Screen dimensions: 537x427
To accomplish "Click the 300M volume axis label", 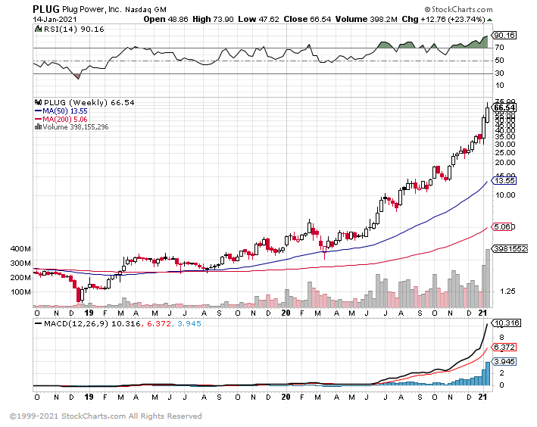I will coord(20,263).
